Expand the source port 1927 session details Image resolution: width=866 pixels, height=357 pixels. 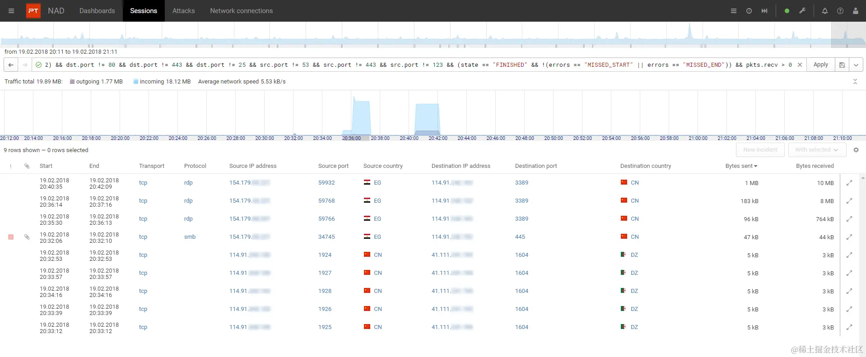pyautogui.click(x=849, y=273)
